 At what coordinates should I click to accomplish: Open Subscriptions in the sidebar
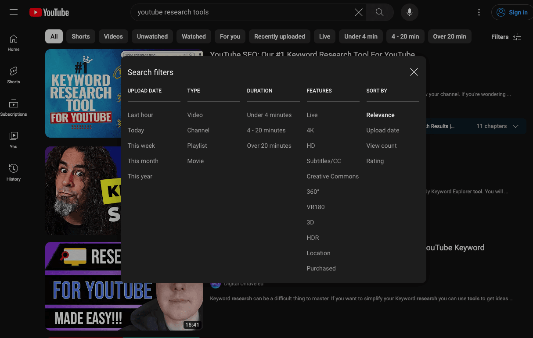point(14,108)
